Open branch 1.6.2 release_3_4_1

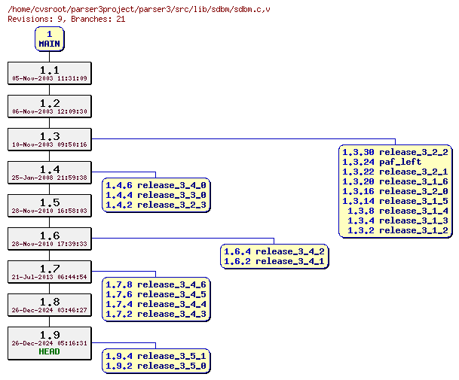(274, 261)
